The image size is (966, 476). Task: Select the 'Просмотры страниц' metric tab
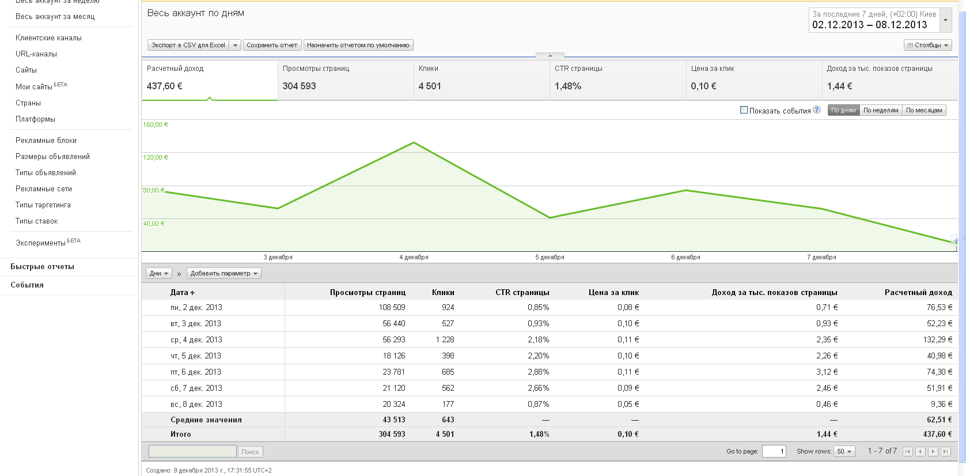click(345, 80)
